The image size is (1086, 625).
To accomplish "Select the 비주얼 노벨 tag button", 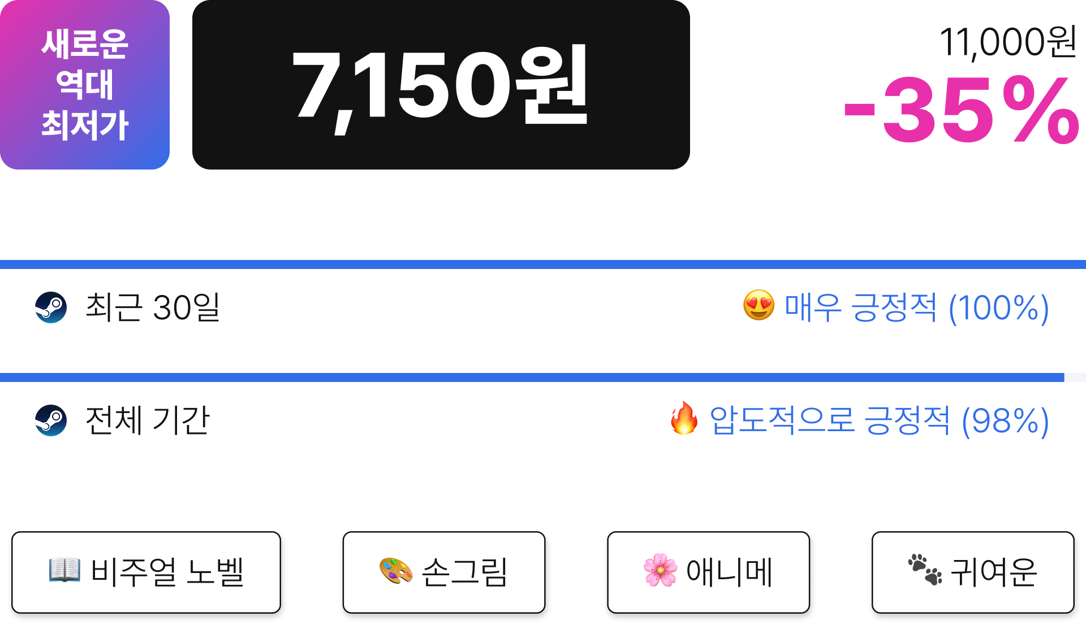I will pos(146,572).
